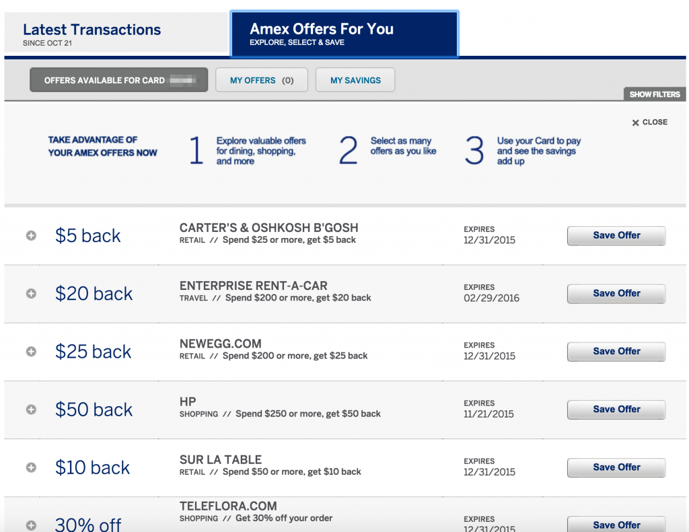689x532 pixels.
Task: Save the Newegg.com offer
Action: (616, 351)
